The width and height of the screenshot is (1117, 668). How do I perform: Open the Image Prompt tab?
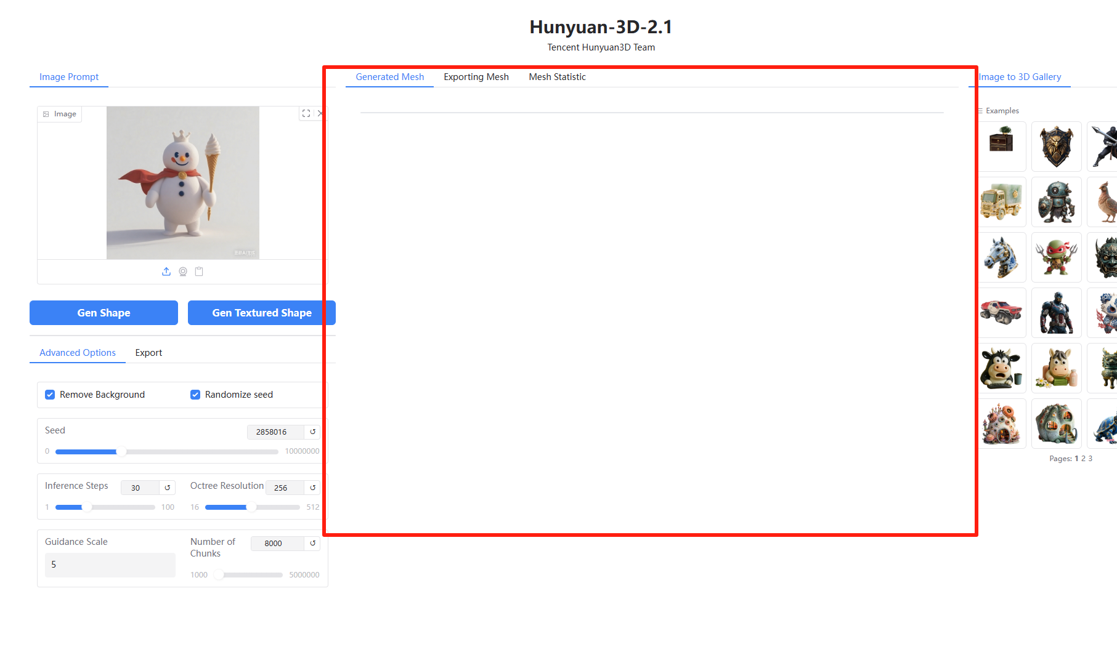pyautogui.click(x=69, y=77)
